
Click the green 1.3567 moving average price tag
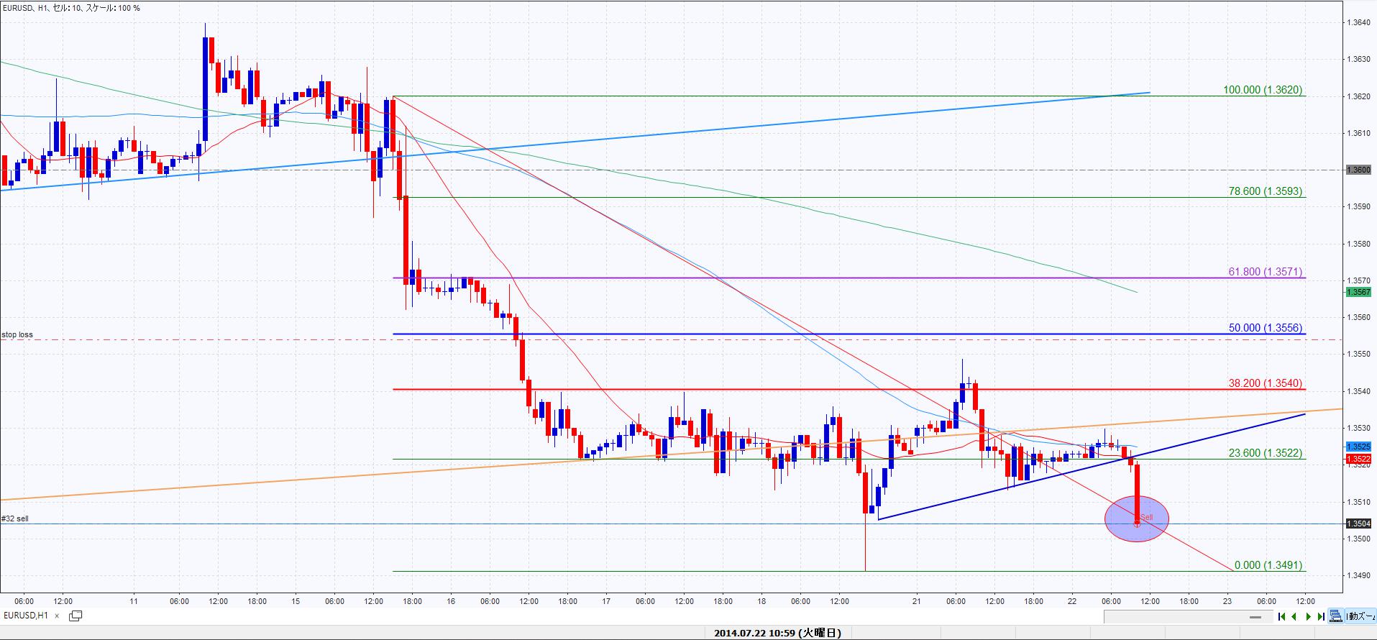(1358, 292)
